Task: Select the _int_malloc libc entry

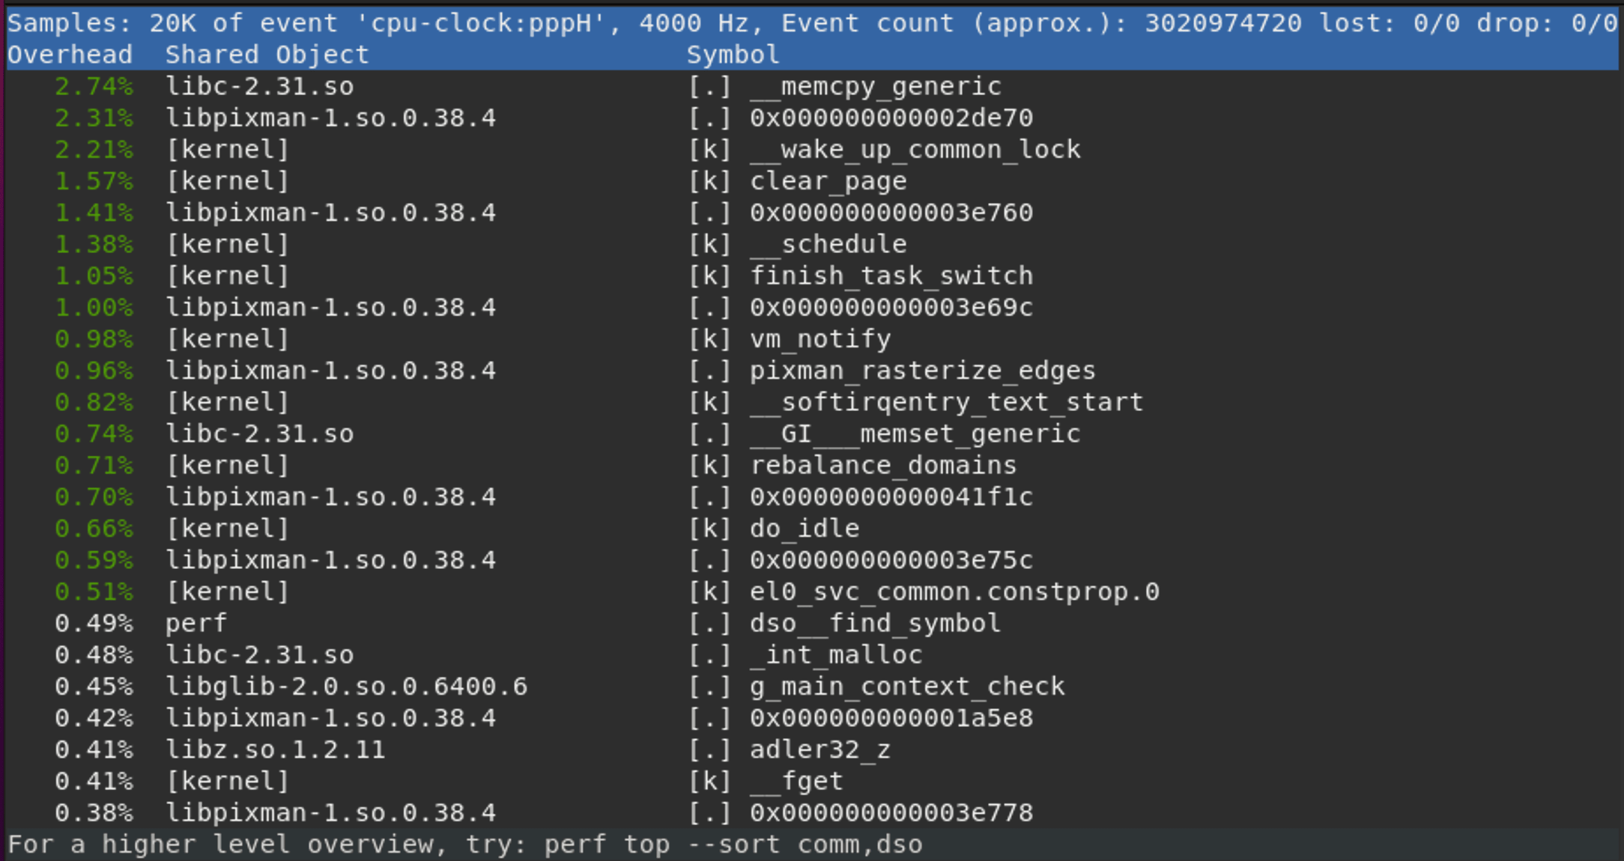Action: (x=812, y=655)
